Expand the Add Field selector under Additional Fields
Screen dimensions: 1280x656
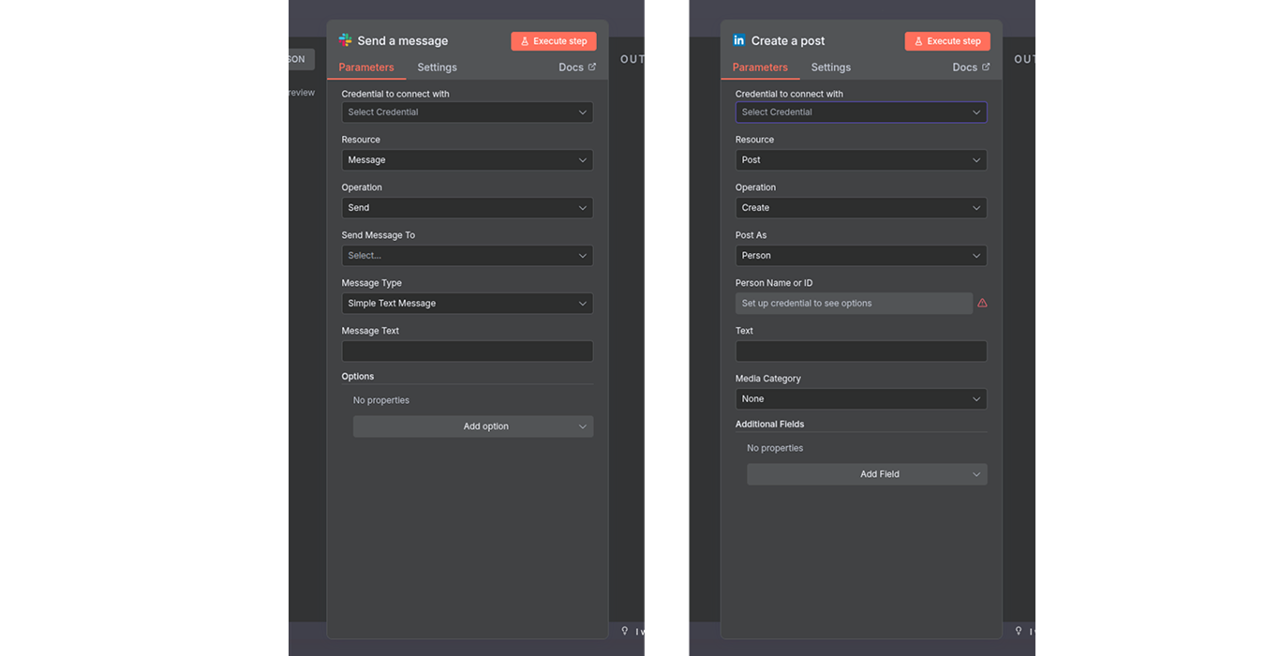tap(867, 473)
